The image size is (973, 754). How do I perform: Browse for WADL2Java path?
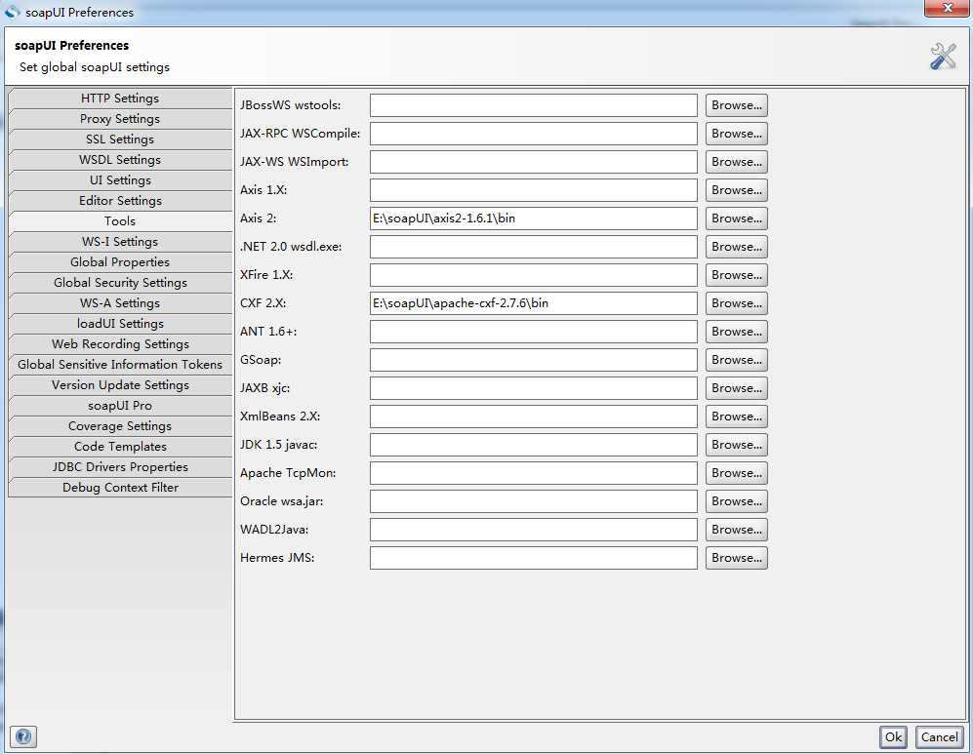[x=737, y=530]
